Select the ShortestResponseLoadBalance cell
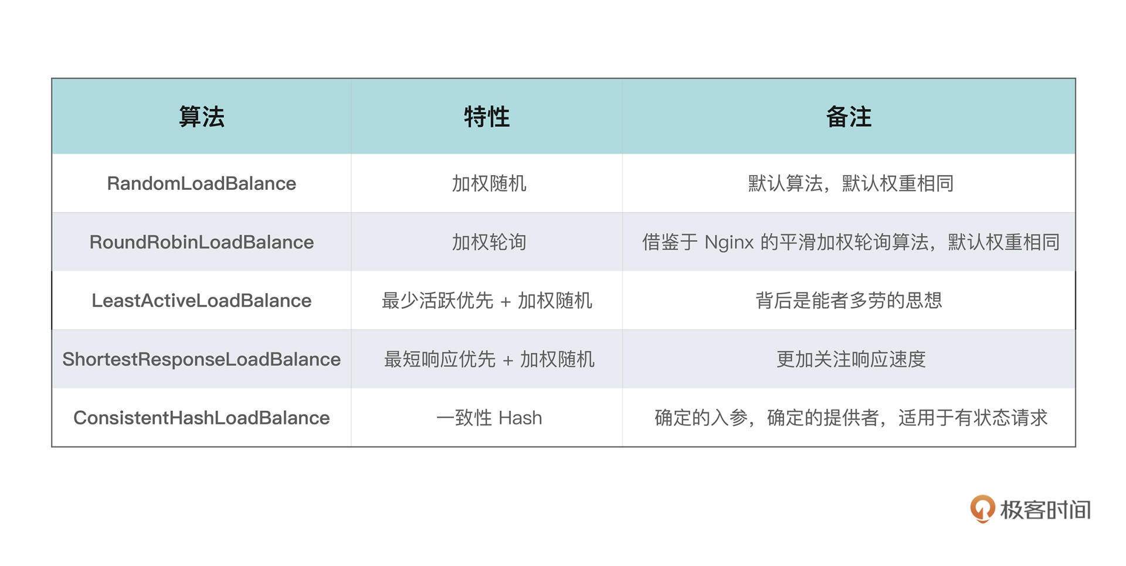 [201, 359]
